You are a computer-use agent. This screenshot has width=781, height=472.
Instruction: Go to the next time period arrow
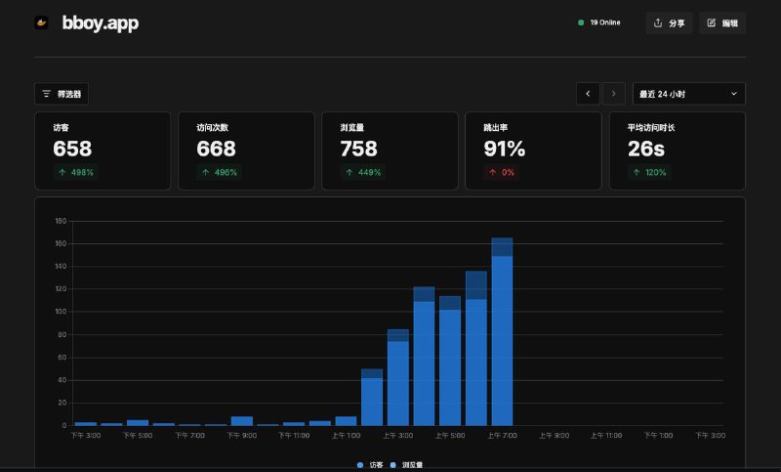coord(613,94)
